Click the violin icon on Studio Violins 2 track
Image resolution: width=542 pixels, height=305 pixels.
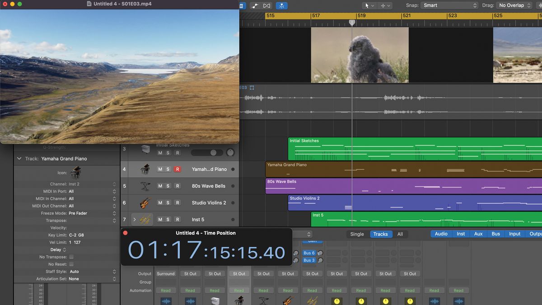[145, 202]
